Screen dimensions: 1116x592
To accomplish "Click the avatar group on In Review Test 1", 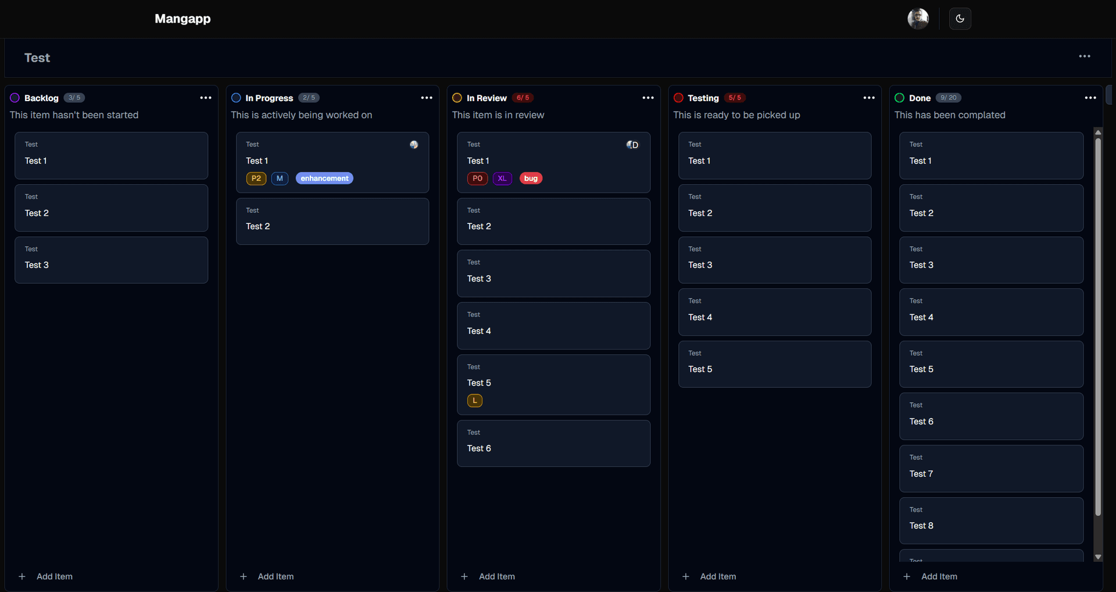I will tap(632, 144).
